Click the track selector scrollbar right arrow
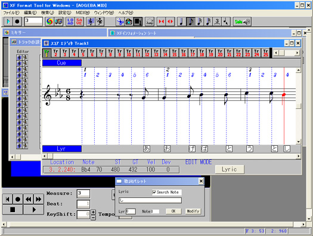This screenshot has height=236, width=313. click(x=297, y=53)
